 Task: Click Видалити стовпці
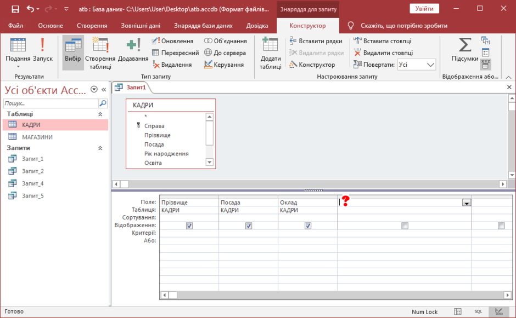383,53
